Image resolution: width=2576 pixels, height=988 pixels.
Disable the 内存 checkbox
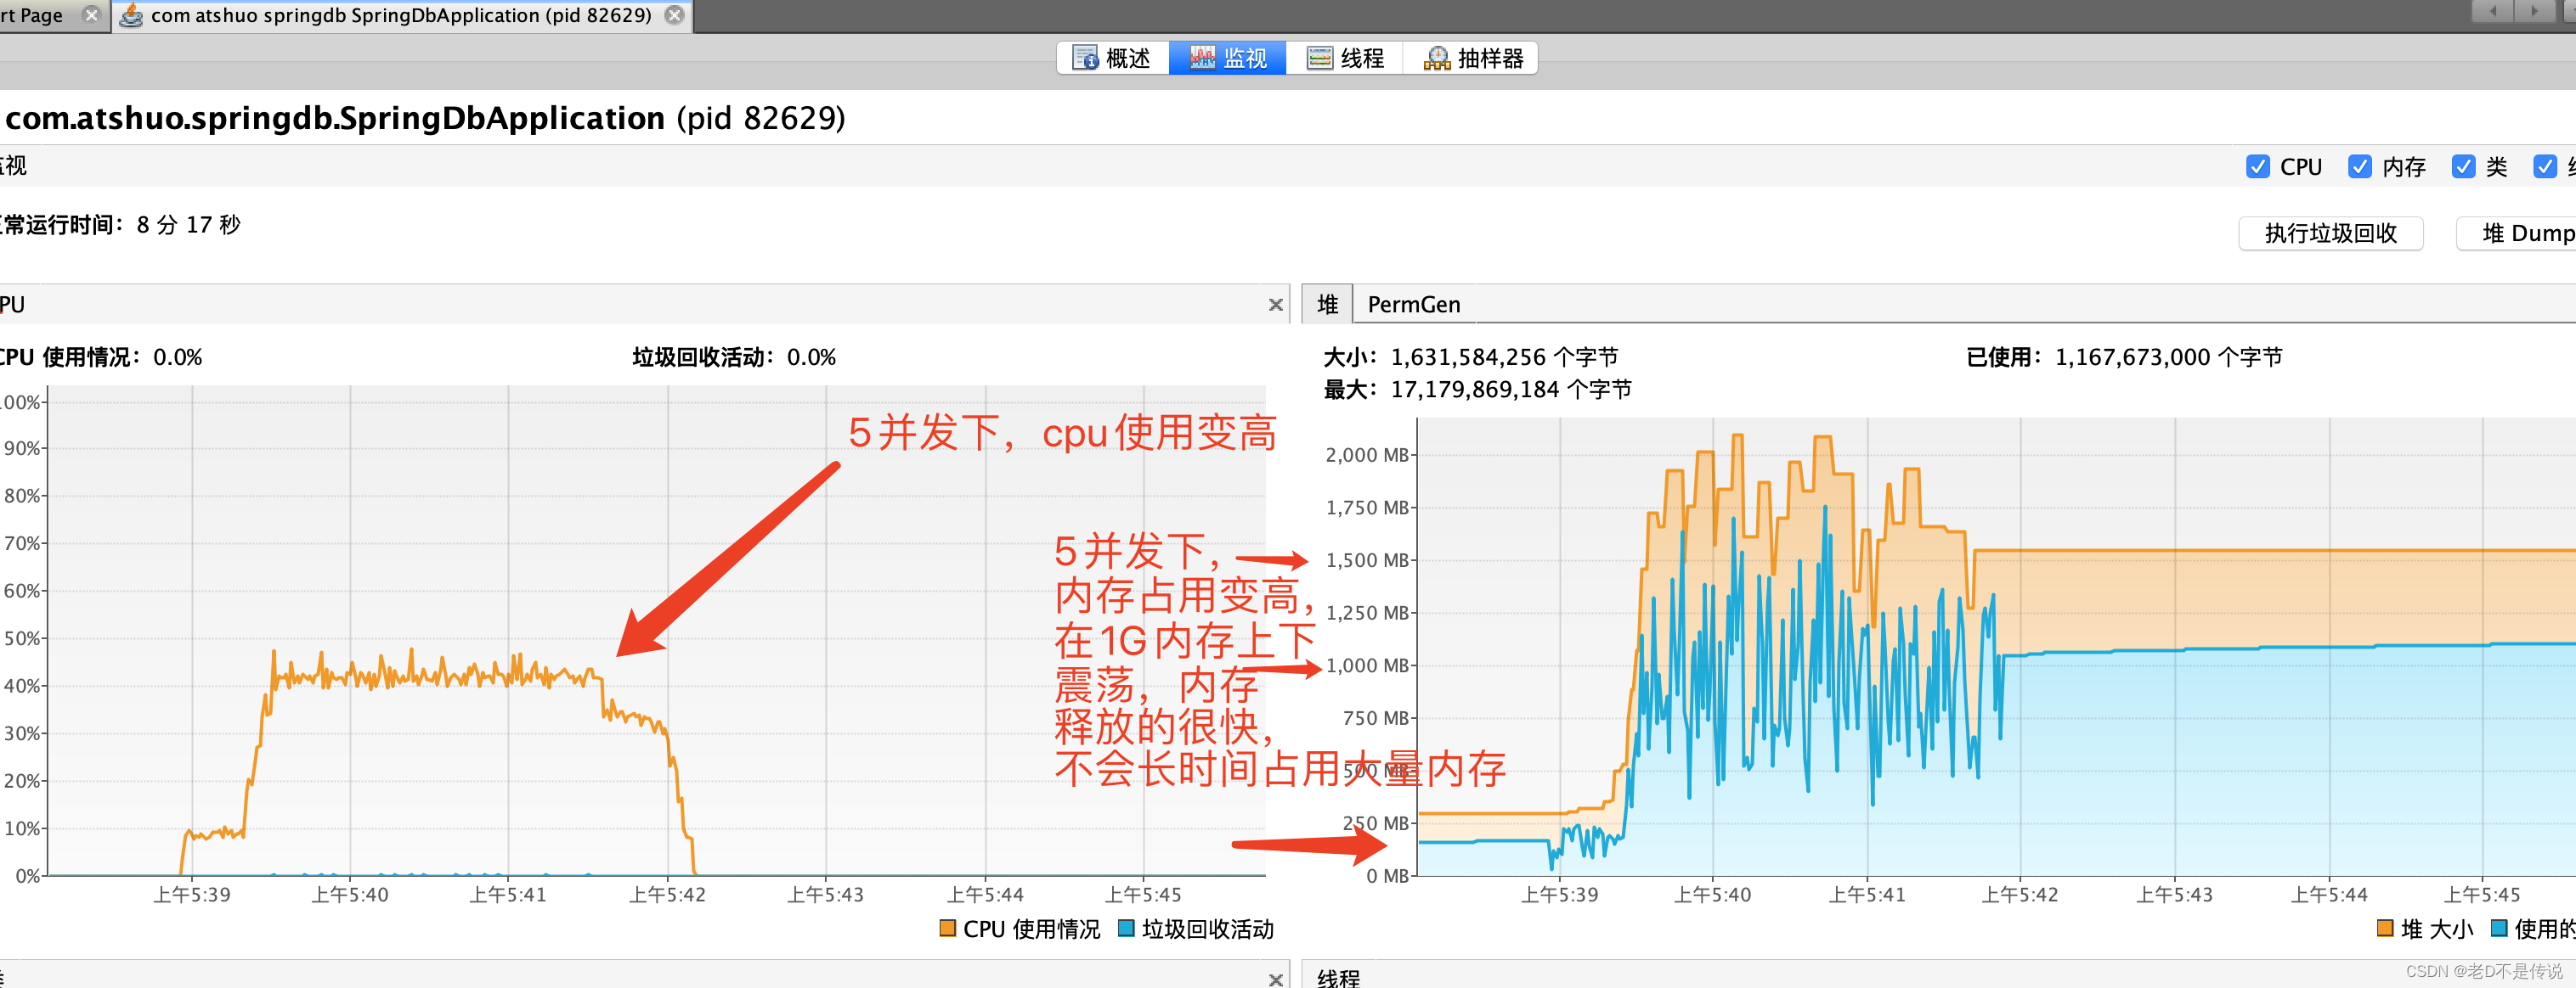[2361, 166]
